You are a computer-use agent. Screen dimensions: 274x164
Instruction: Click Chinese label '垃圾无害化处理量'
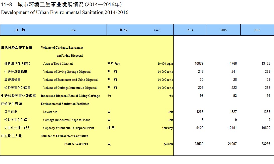coord(17,88)
